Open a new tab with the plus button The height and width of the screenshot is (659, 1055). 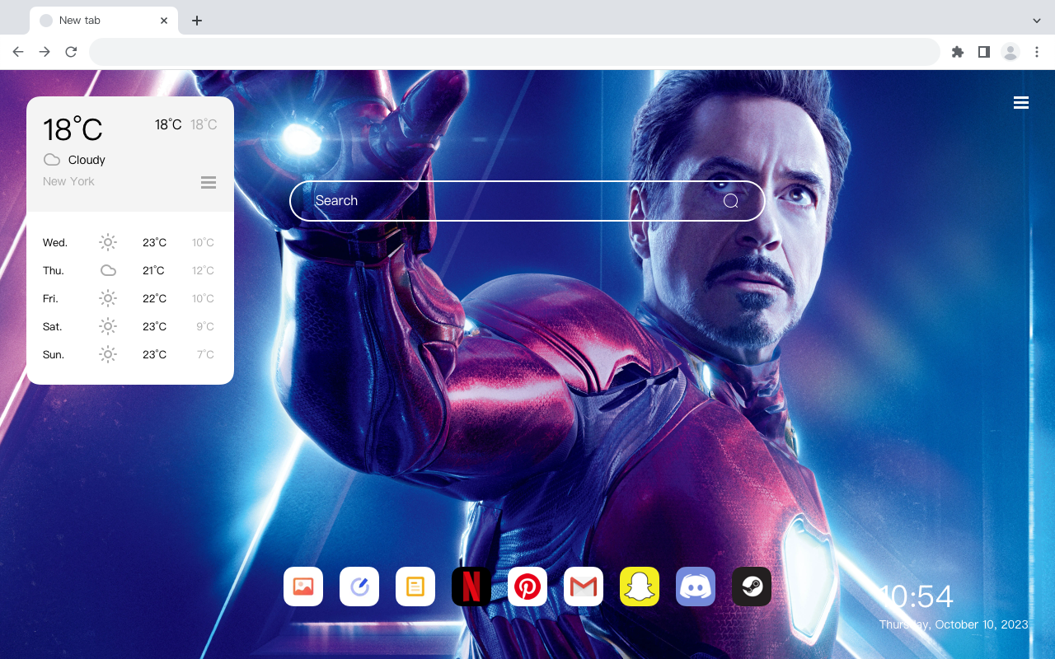pyautogui.click(x=196, y=21)
